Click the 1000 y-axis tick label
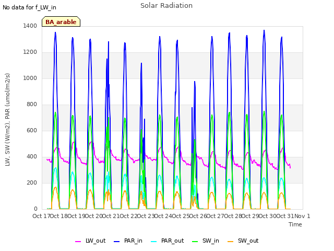 click(x=30, y=78)
